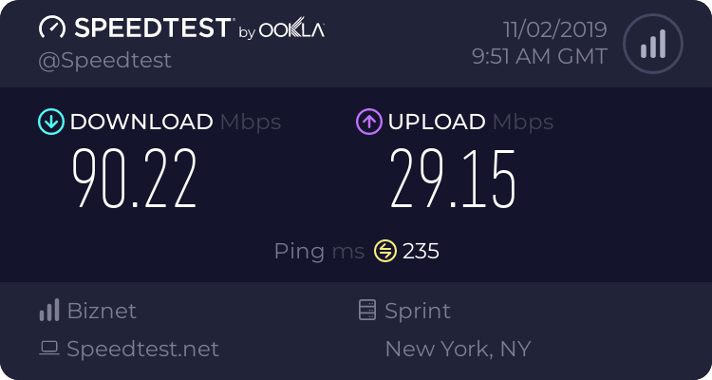The width and height of the screenshot is (712, 380).
Task: Click the yellow ping icon
Action: (x=384, y=251)
